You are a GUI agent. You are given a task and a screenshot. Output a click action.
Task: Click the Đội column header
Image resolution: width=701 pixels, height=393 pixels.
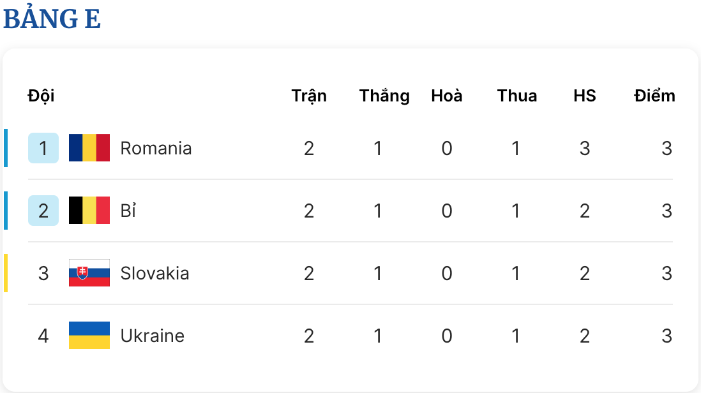[x=41, y=96]
